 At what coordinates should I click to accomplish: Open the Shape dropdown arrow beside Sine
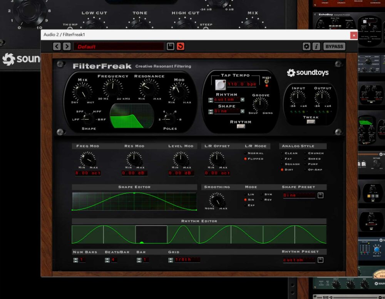pyautogui.click(x=242, y=111)
